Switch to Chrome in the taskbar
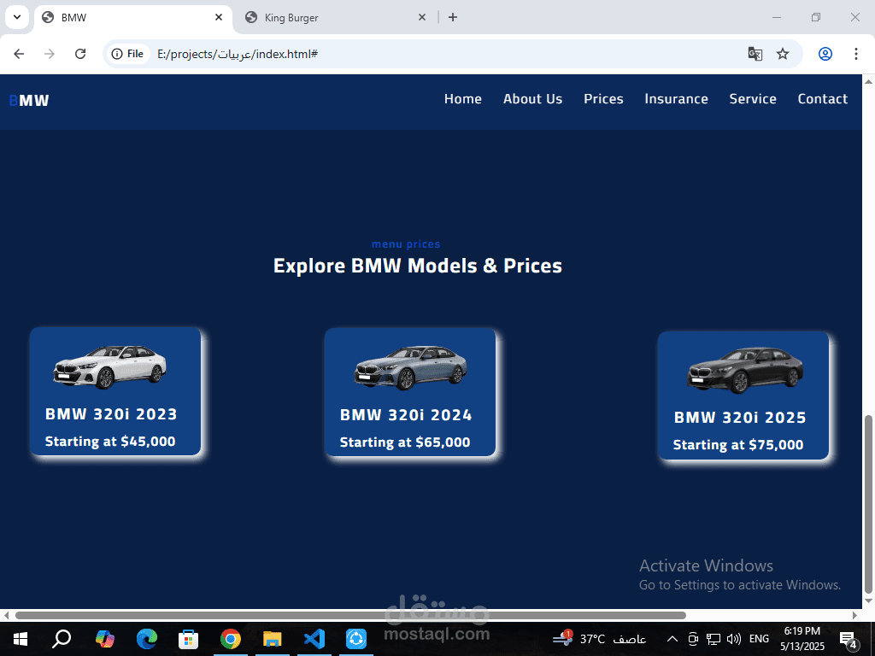Screen dimensions: 875x656 pyautogui.click(x=231, y=639)
